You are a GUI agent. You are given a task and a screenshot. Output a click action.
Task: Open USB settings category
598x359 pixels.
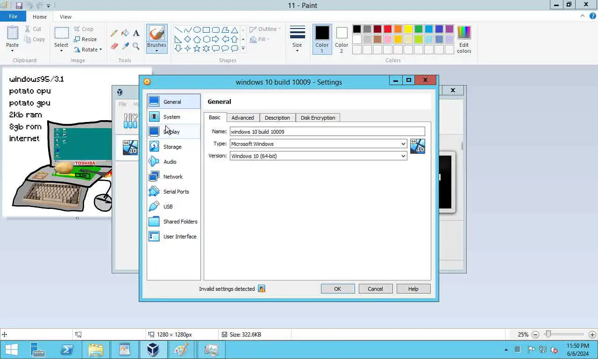174,207
